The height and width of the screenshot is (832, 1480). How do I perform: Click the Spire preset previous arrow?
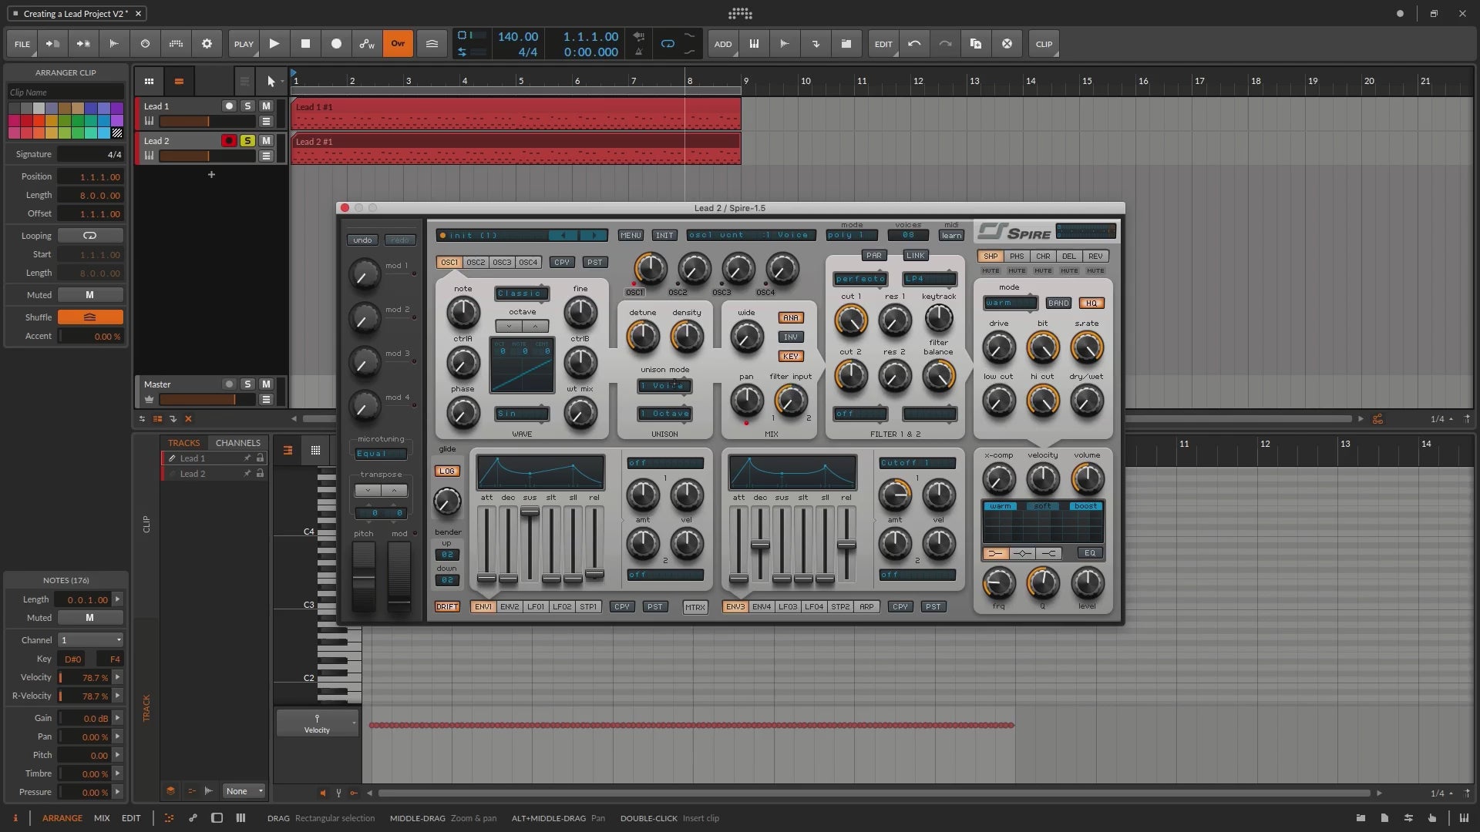point(563,236)
